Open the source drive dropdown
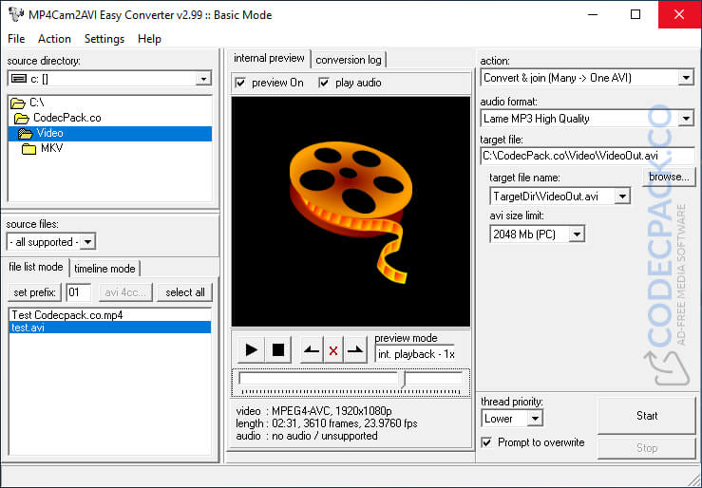Screen dimensions: 702x488 (x=203, y=79)
